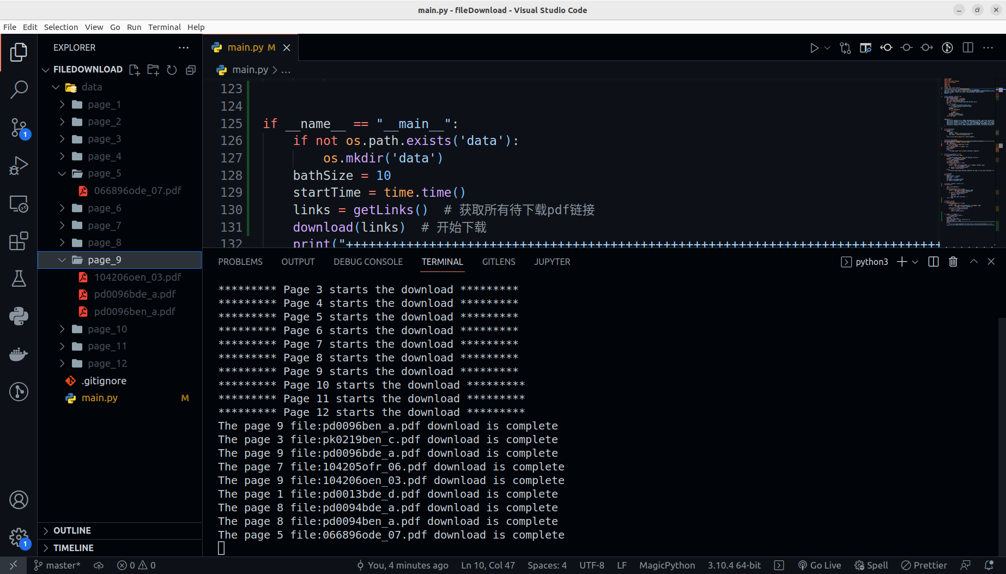This screenshot has height=574, width=1006.
Task: Click the Refresh Explorer icon
Action: 172,70
